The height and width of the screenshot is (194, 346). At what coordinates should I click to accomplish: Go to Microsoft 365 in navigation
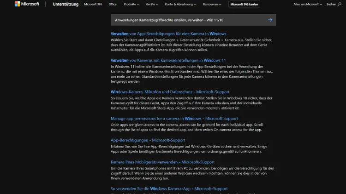point(93,4)
